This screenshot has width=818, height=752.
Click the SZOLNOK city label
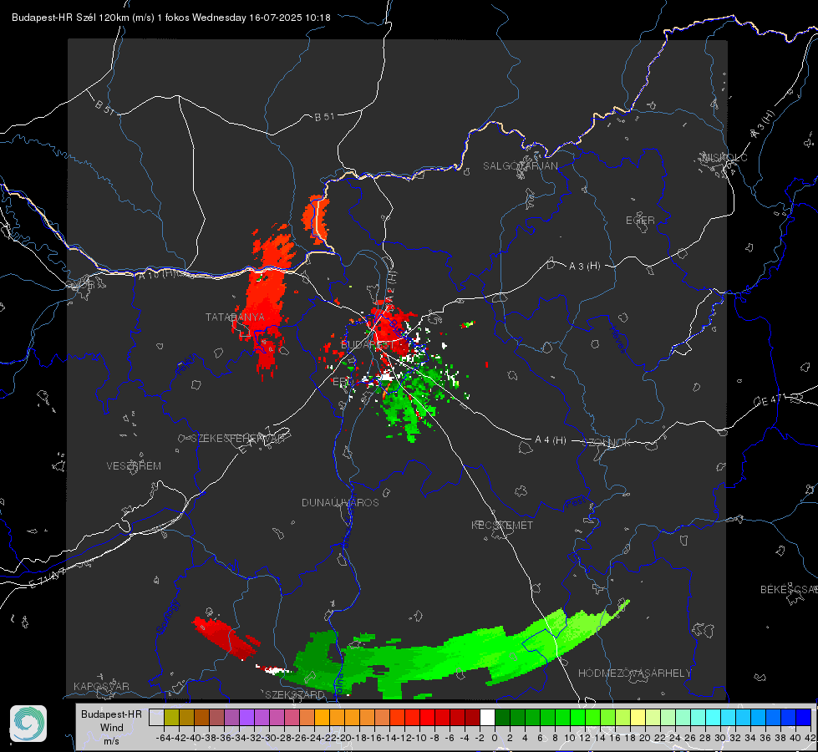click(607, 443)
